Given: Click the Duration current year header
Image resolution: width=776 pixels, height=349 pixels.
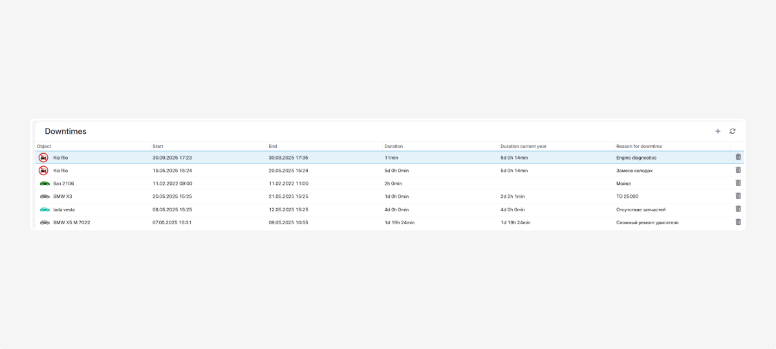Looking at the screenshot, I should pyautogui.click(x=523, y=146).
